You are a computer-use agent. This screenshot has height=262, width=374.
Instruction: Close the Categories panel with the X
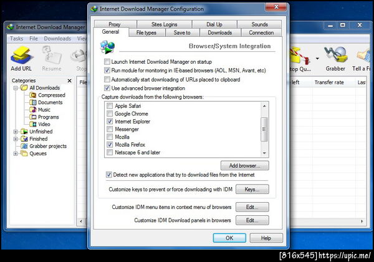(x=69, y=80)
